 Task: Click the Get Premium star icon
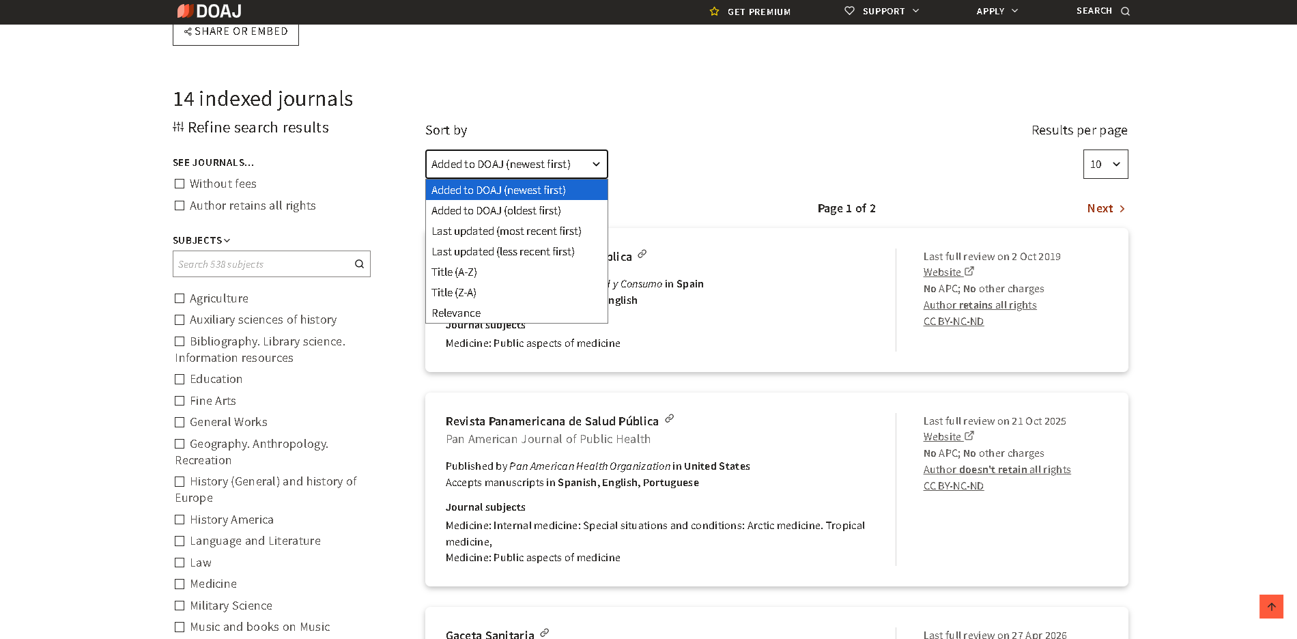coord(714,12)
